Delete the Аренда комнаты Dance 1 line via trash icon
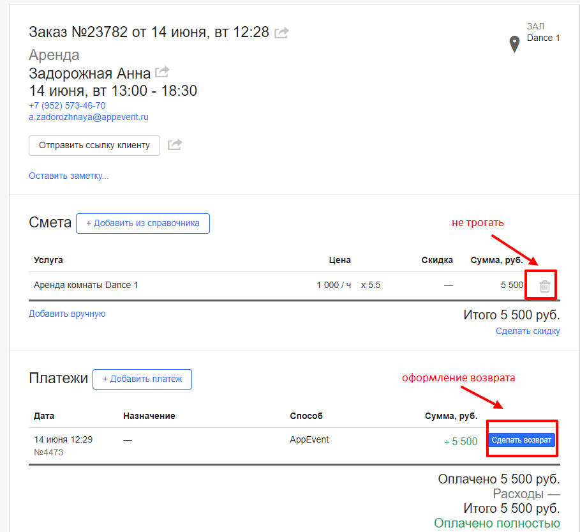Viewport: 580px width, 532px height. click(x=545, y=286)
